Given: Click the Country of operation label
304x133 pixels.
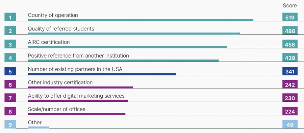Looking at the screenshot, I should pyautogui.click(x=53, y=15).
